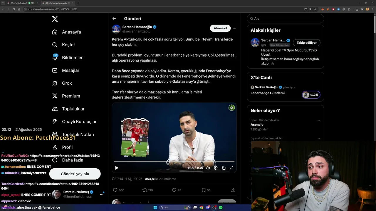
Task: Open Bildirimler notifications
Action: click(67, 57)
